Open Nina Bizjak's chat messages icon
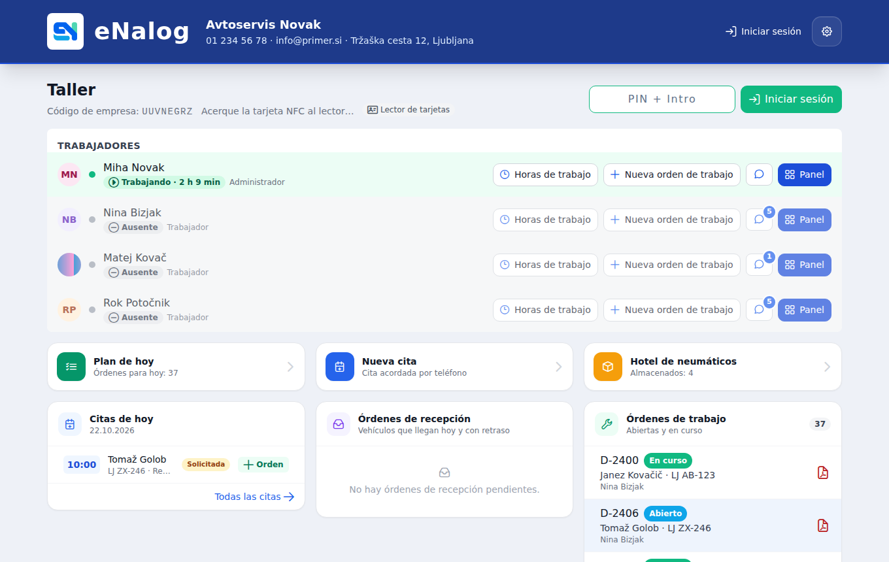Screen dimensions: 889x562 click(x=759, y=220)
